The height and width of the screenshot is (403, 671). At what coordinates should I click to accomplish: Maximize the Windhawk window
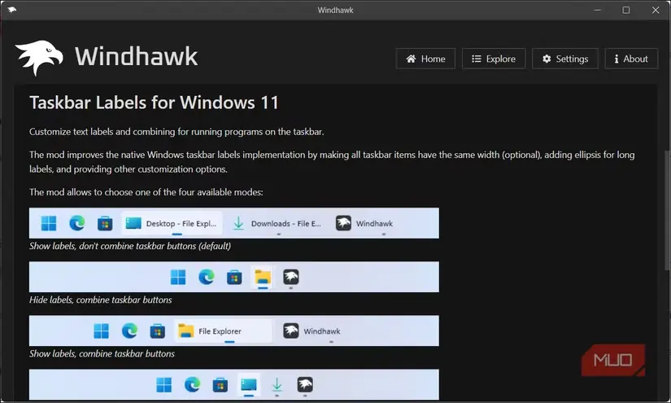coord(625,10)
